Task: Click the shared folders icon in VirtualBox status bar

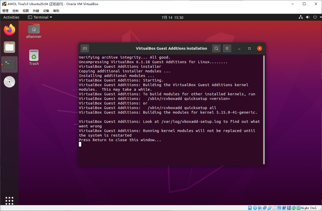Action: [274, 208]
